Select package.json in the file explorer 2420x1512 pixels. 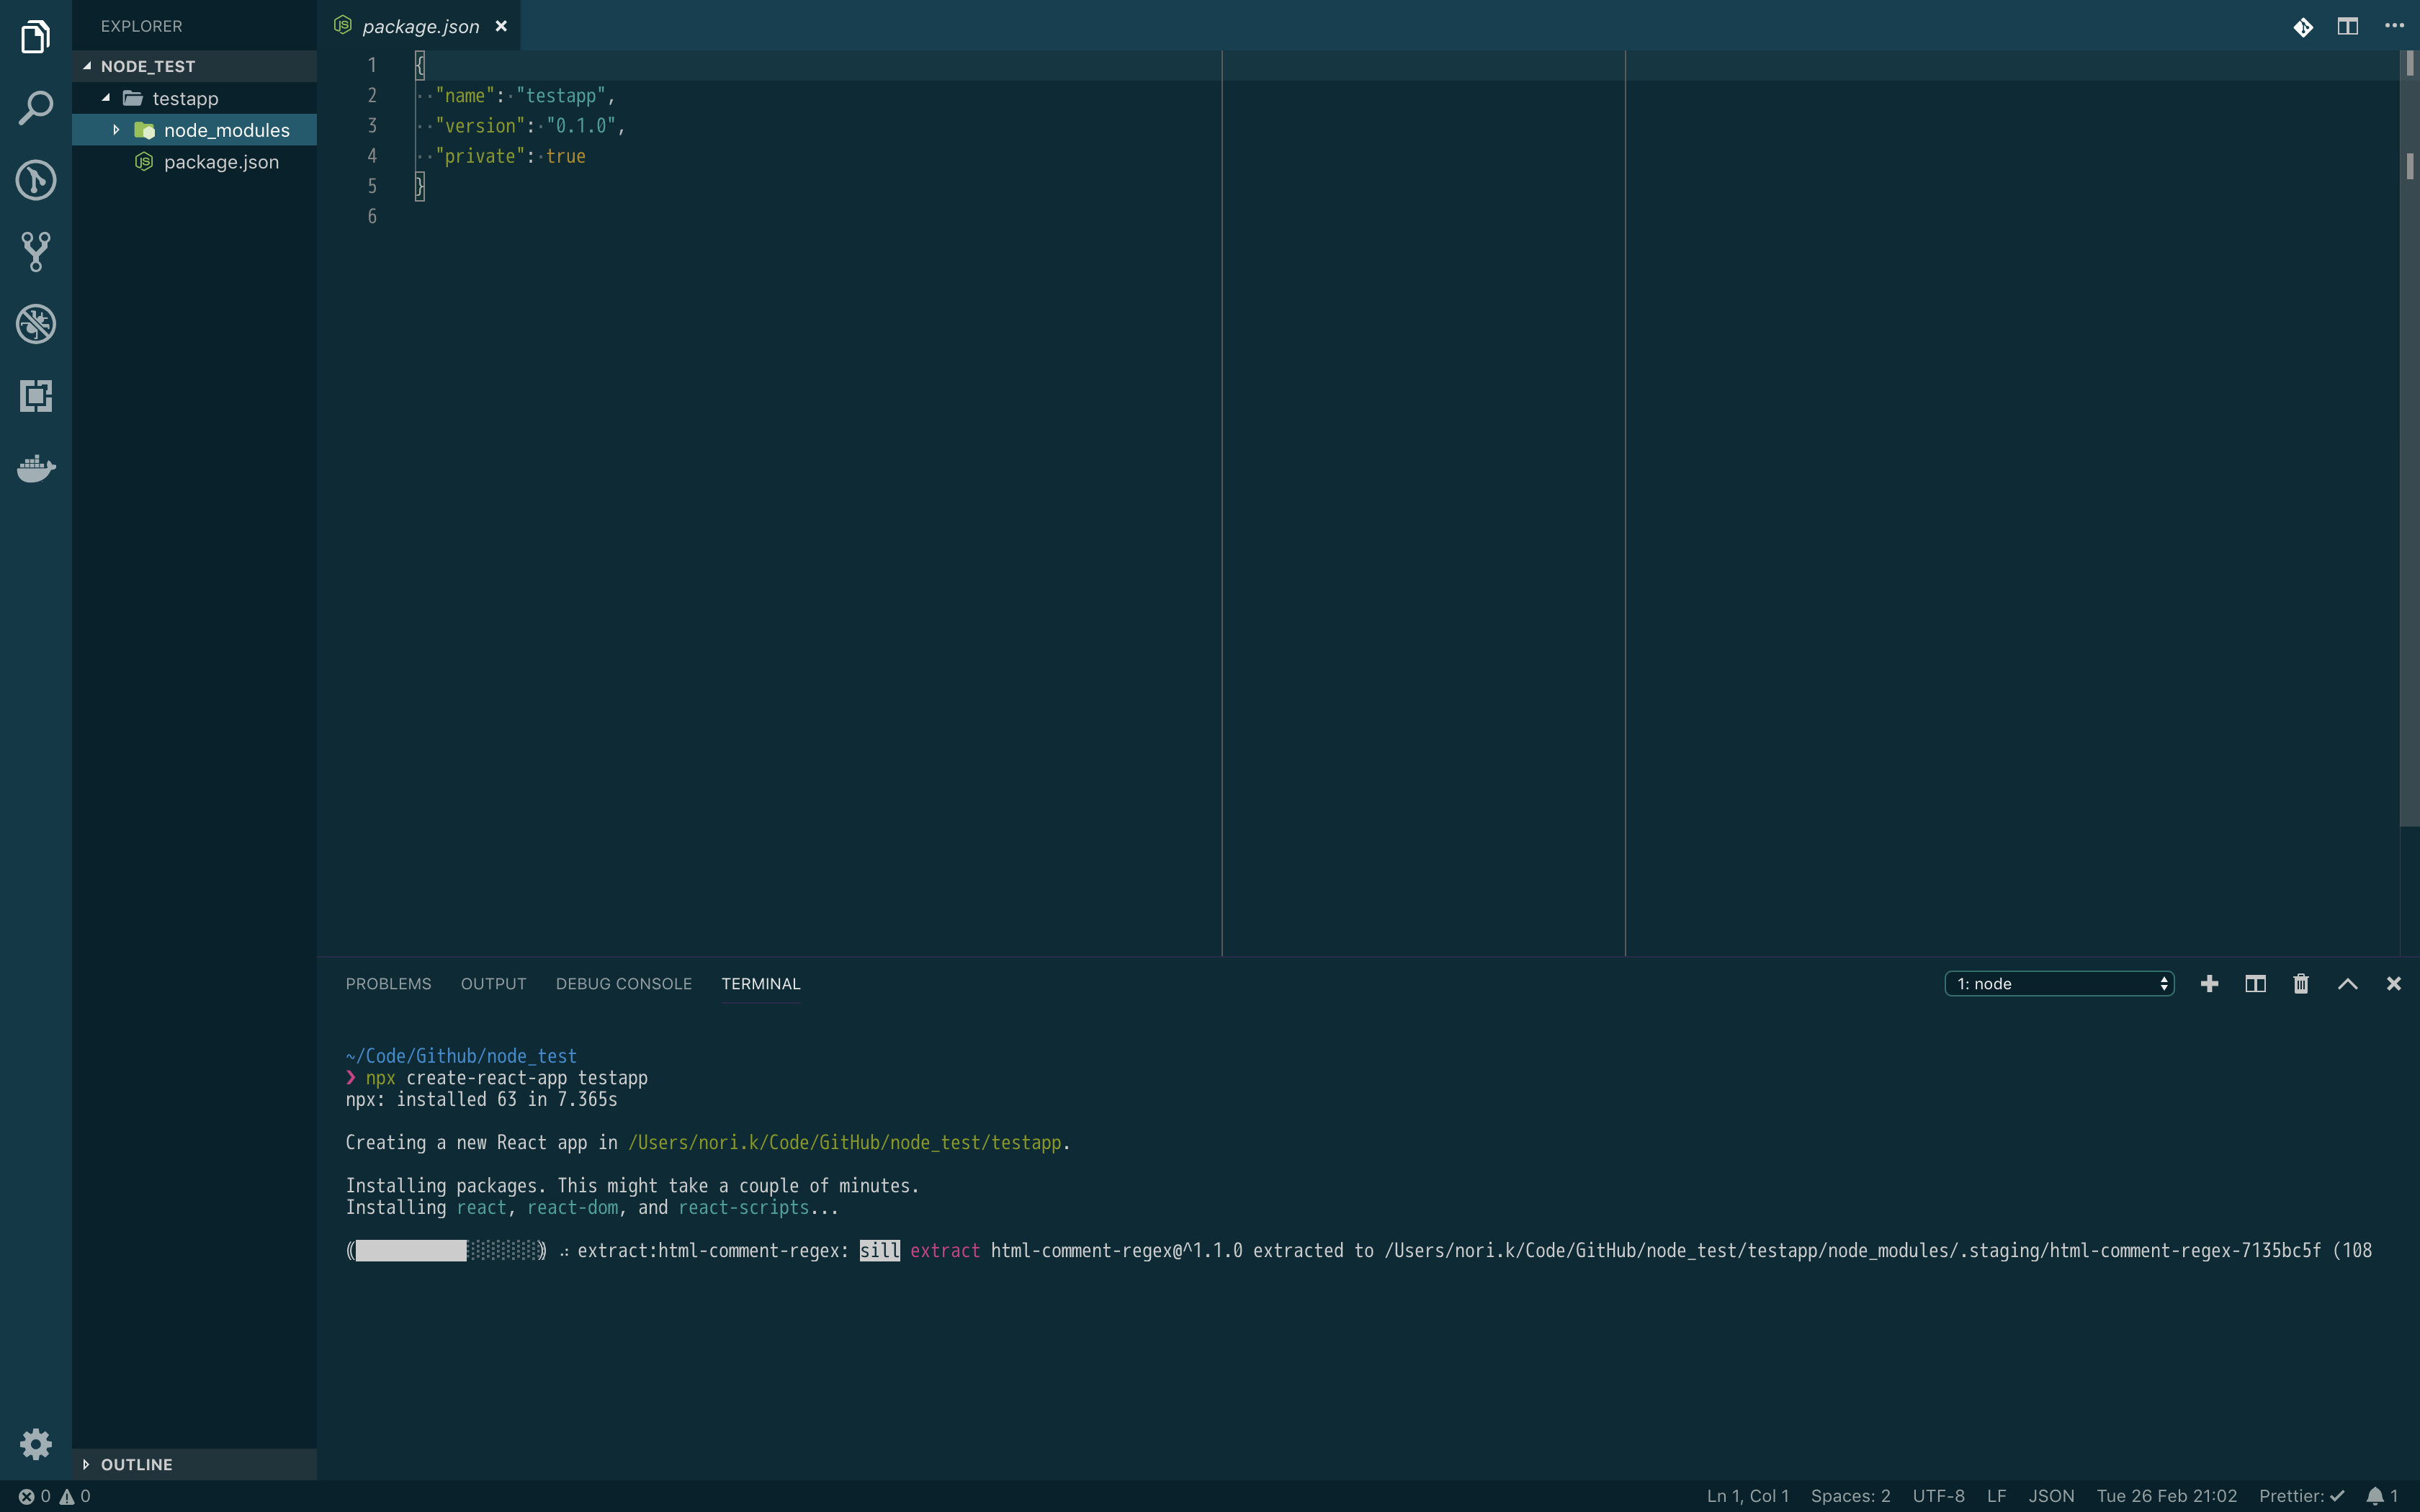click(x=221, y=162)
